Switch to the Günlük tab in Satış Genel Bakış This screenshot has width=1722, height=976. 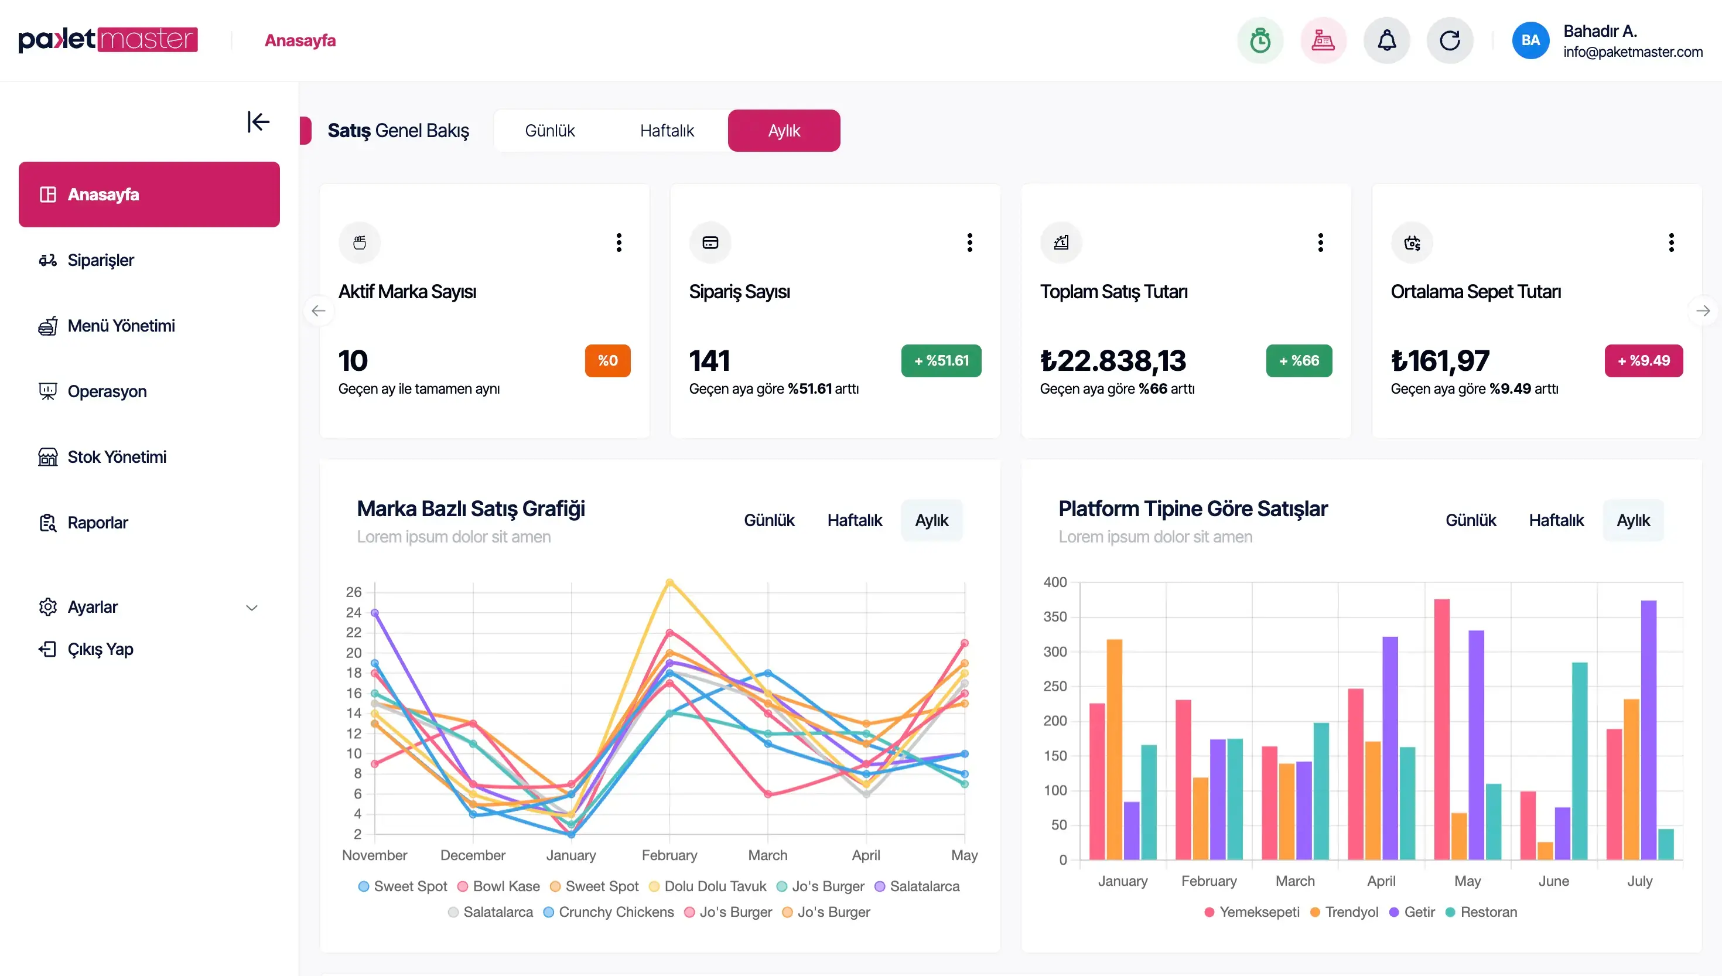(x=549, y=130)
